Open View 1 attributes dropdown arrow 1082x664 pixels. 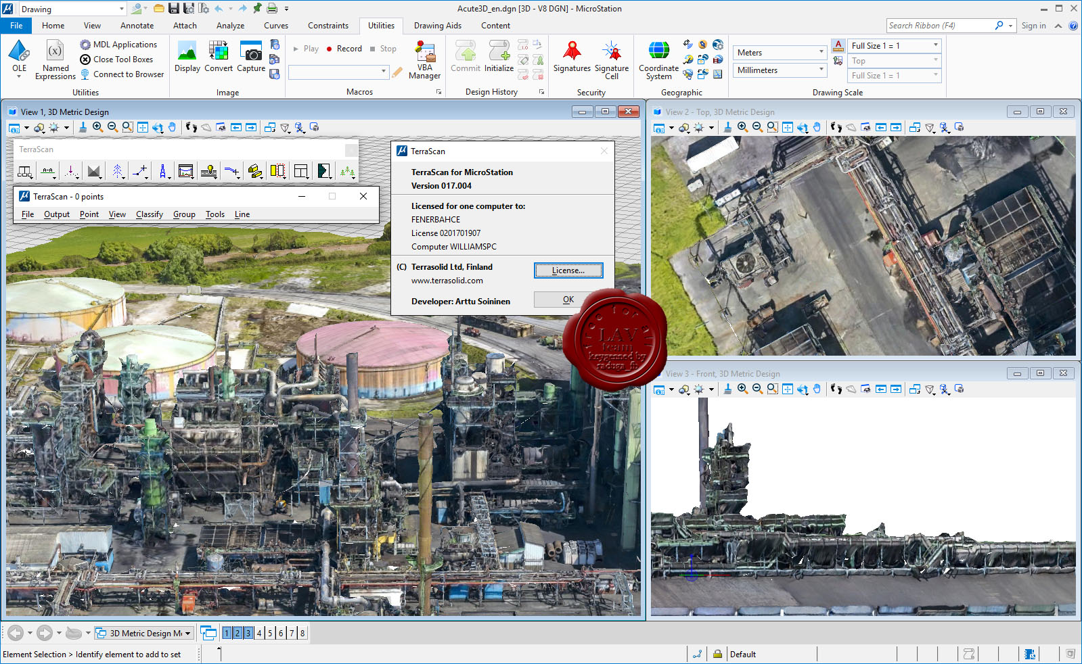pos(26,127)
